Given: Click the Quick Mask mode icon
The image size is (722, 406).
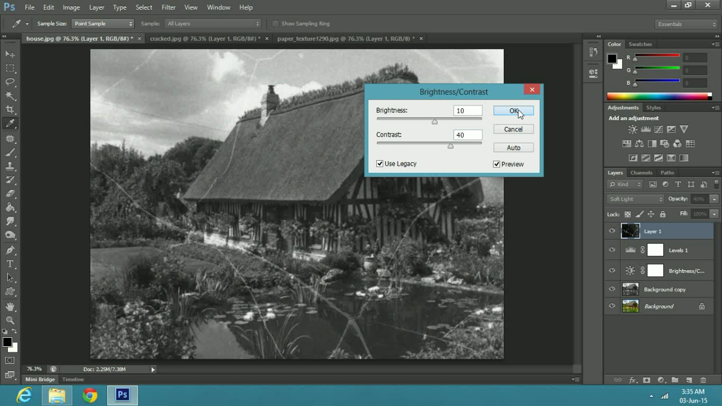Looking at the screenshot, I should pyautogui.click(x=10, y=361).
